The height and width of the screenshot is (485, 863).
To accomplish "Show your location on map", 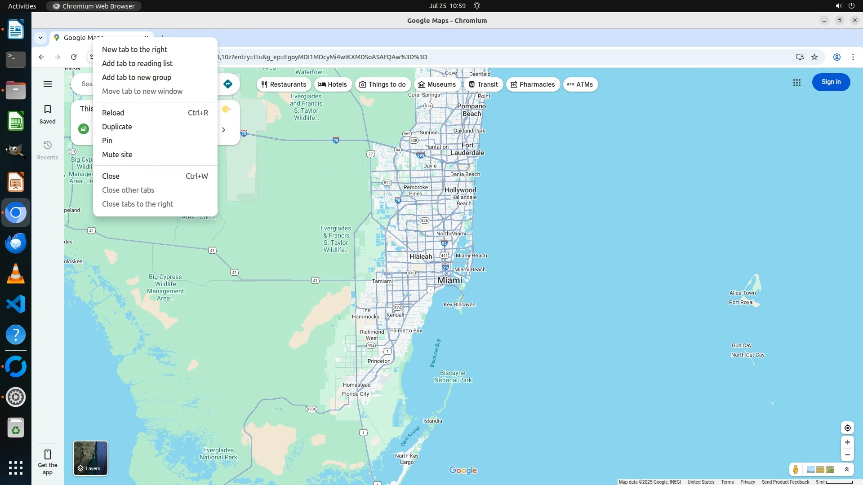I will tap(847, 428).
